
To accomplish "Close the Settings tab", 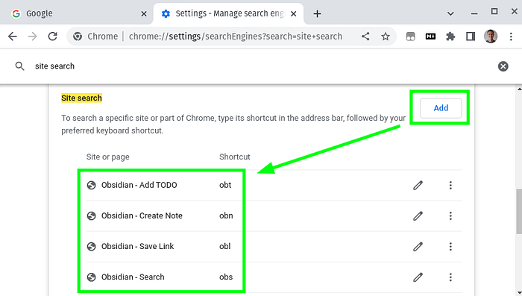I will [293, 13].
